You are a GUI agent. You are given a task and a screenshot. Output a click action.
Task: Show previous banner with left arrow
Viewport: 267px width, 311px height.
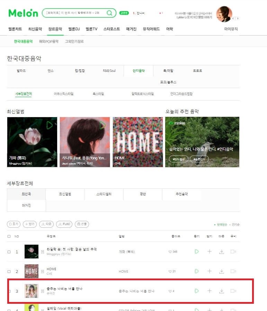(233, 18)
